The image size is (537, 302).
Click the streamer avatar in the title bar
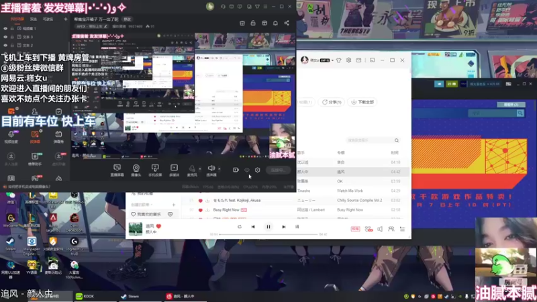tap(210, 6)
